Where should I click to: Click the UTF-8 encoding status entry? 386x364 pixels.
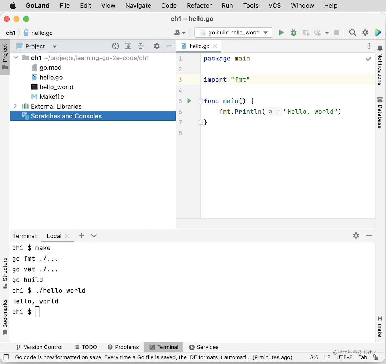[x=344, y=357]
